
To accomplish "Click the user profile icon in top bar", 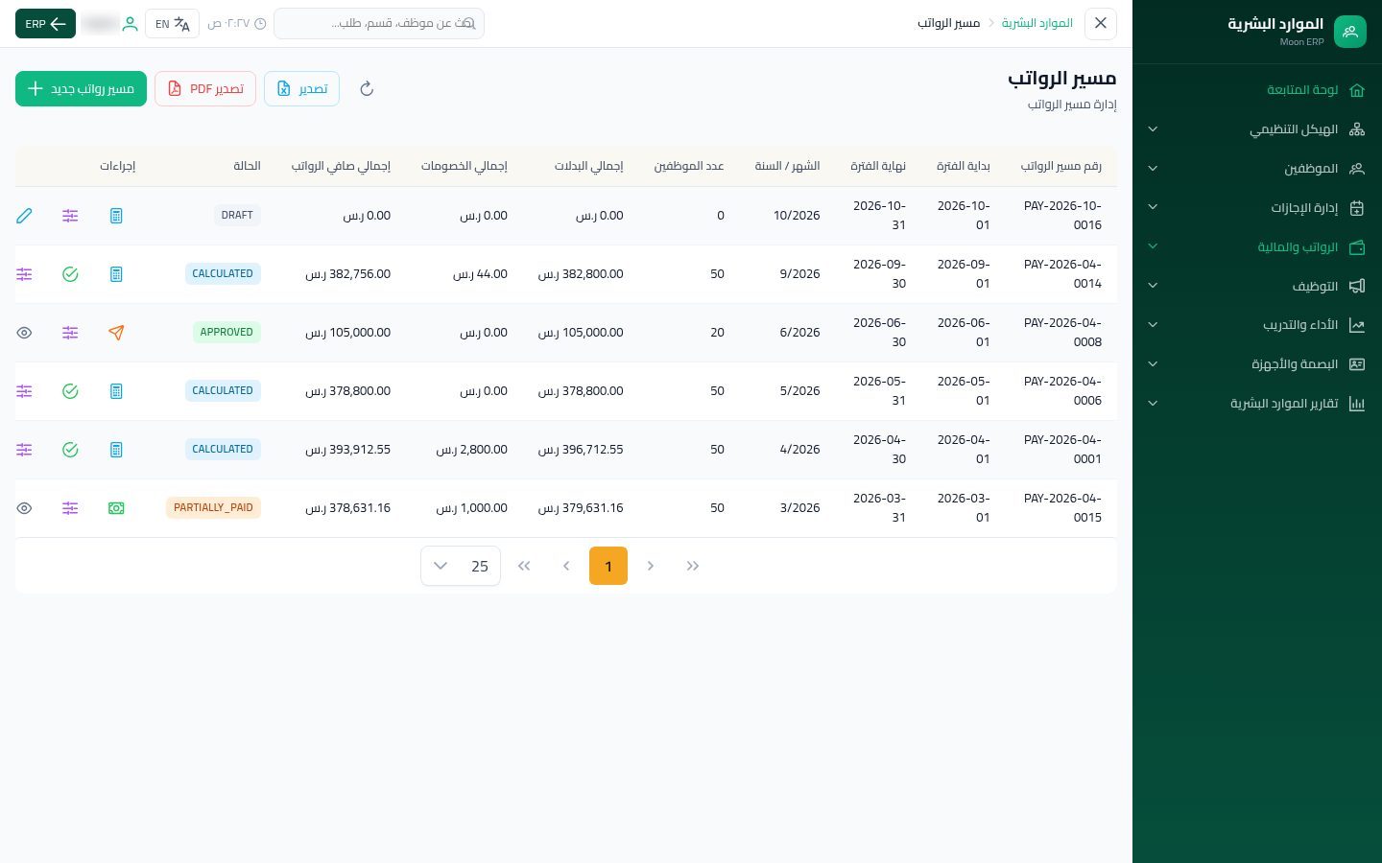I will pyautogui.click(x=130, y=24).
